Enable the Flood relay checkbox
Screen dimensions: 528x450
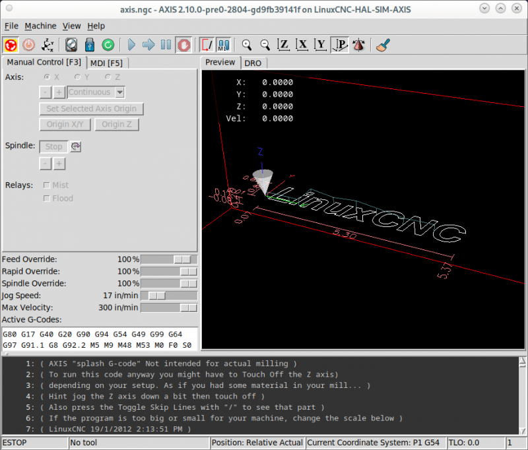click(x=47, y=198)
